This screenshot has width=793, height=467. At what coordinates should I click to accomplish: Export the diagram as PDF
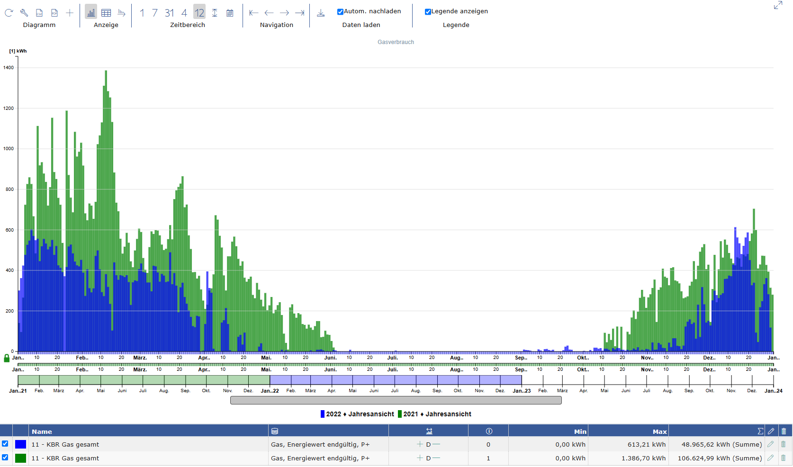[54, 13]
